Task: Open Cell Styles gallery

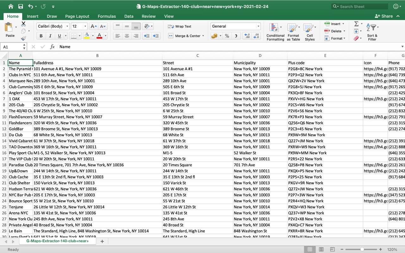Action: (310, 32)
